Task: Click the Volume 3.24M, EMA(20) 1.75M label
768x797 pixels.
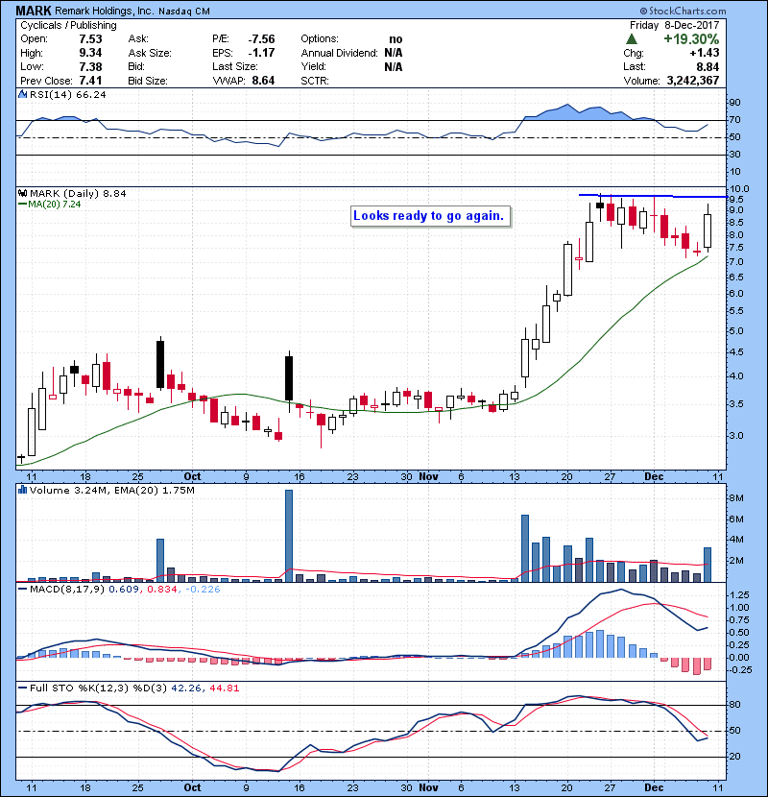Action: click(x=111, y=490)
